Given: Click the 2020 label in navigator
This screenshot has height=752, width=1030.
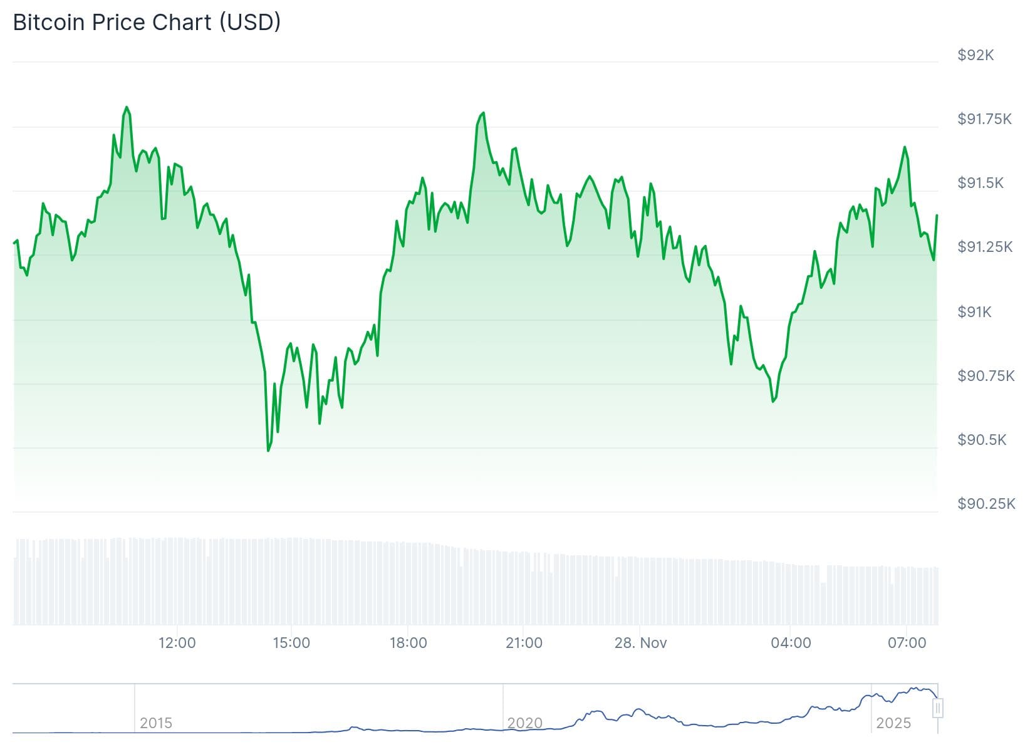Looking at the screenshot, I should pyautogui.click(x=524, y=723).
